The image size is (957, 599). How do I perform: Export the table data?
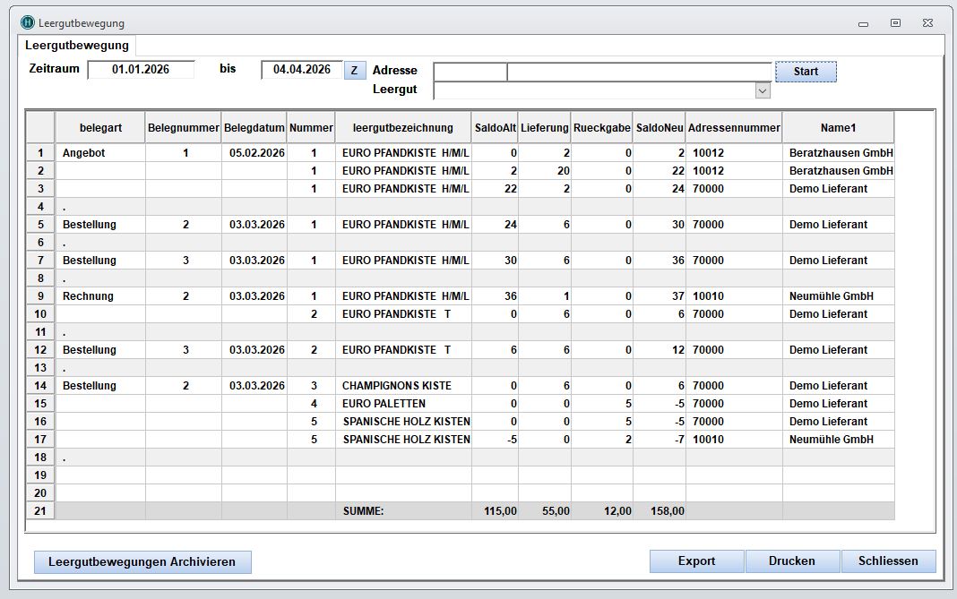point(696,561)
